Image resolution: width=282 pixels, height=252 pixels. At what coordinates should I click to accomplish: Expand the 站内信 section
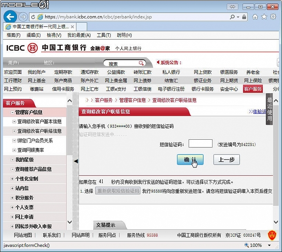click(x=12, y=188)
